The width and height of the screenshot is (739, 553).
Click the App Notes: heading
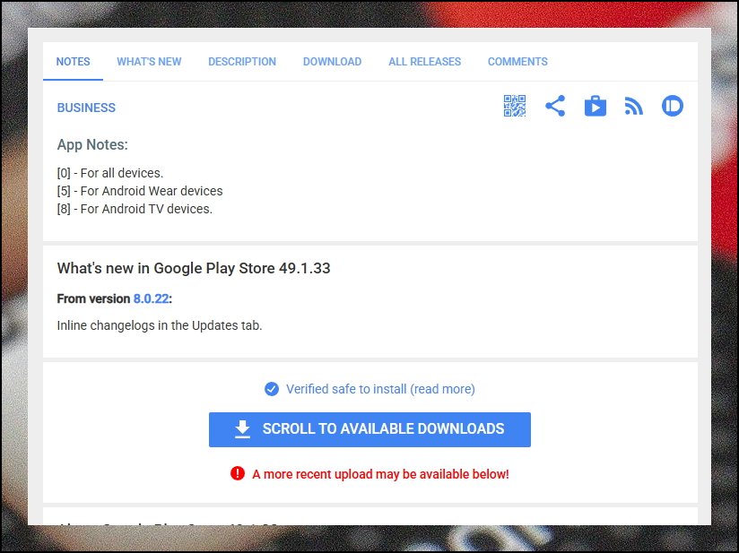92,144
